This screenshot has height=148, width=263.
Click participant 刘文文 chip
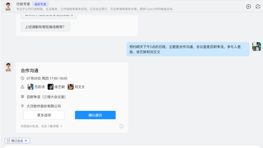(76, 87)
